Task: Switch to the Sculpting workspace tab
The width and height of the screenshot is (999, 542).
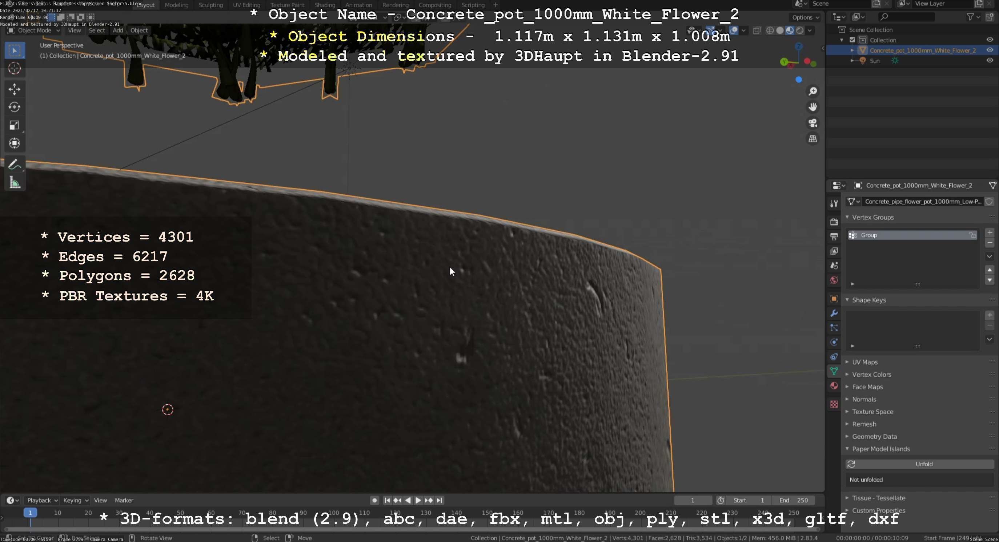Action: 210,5
